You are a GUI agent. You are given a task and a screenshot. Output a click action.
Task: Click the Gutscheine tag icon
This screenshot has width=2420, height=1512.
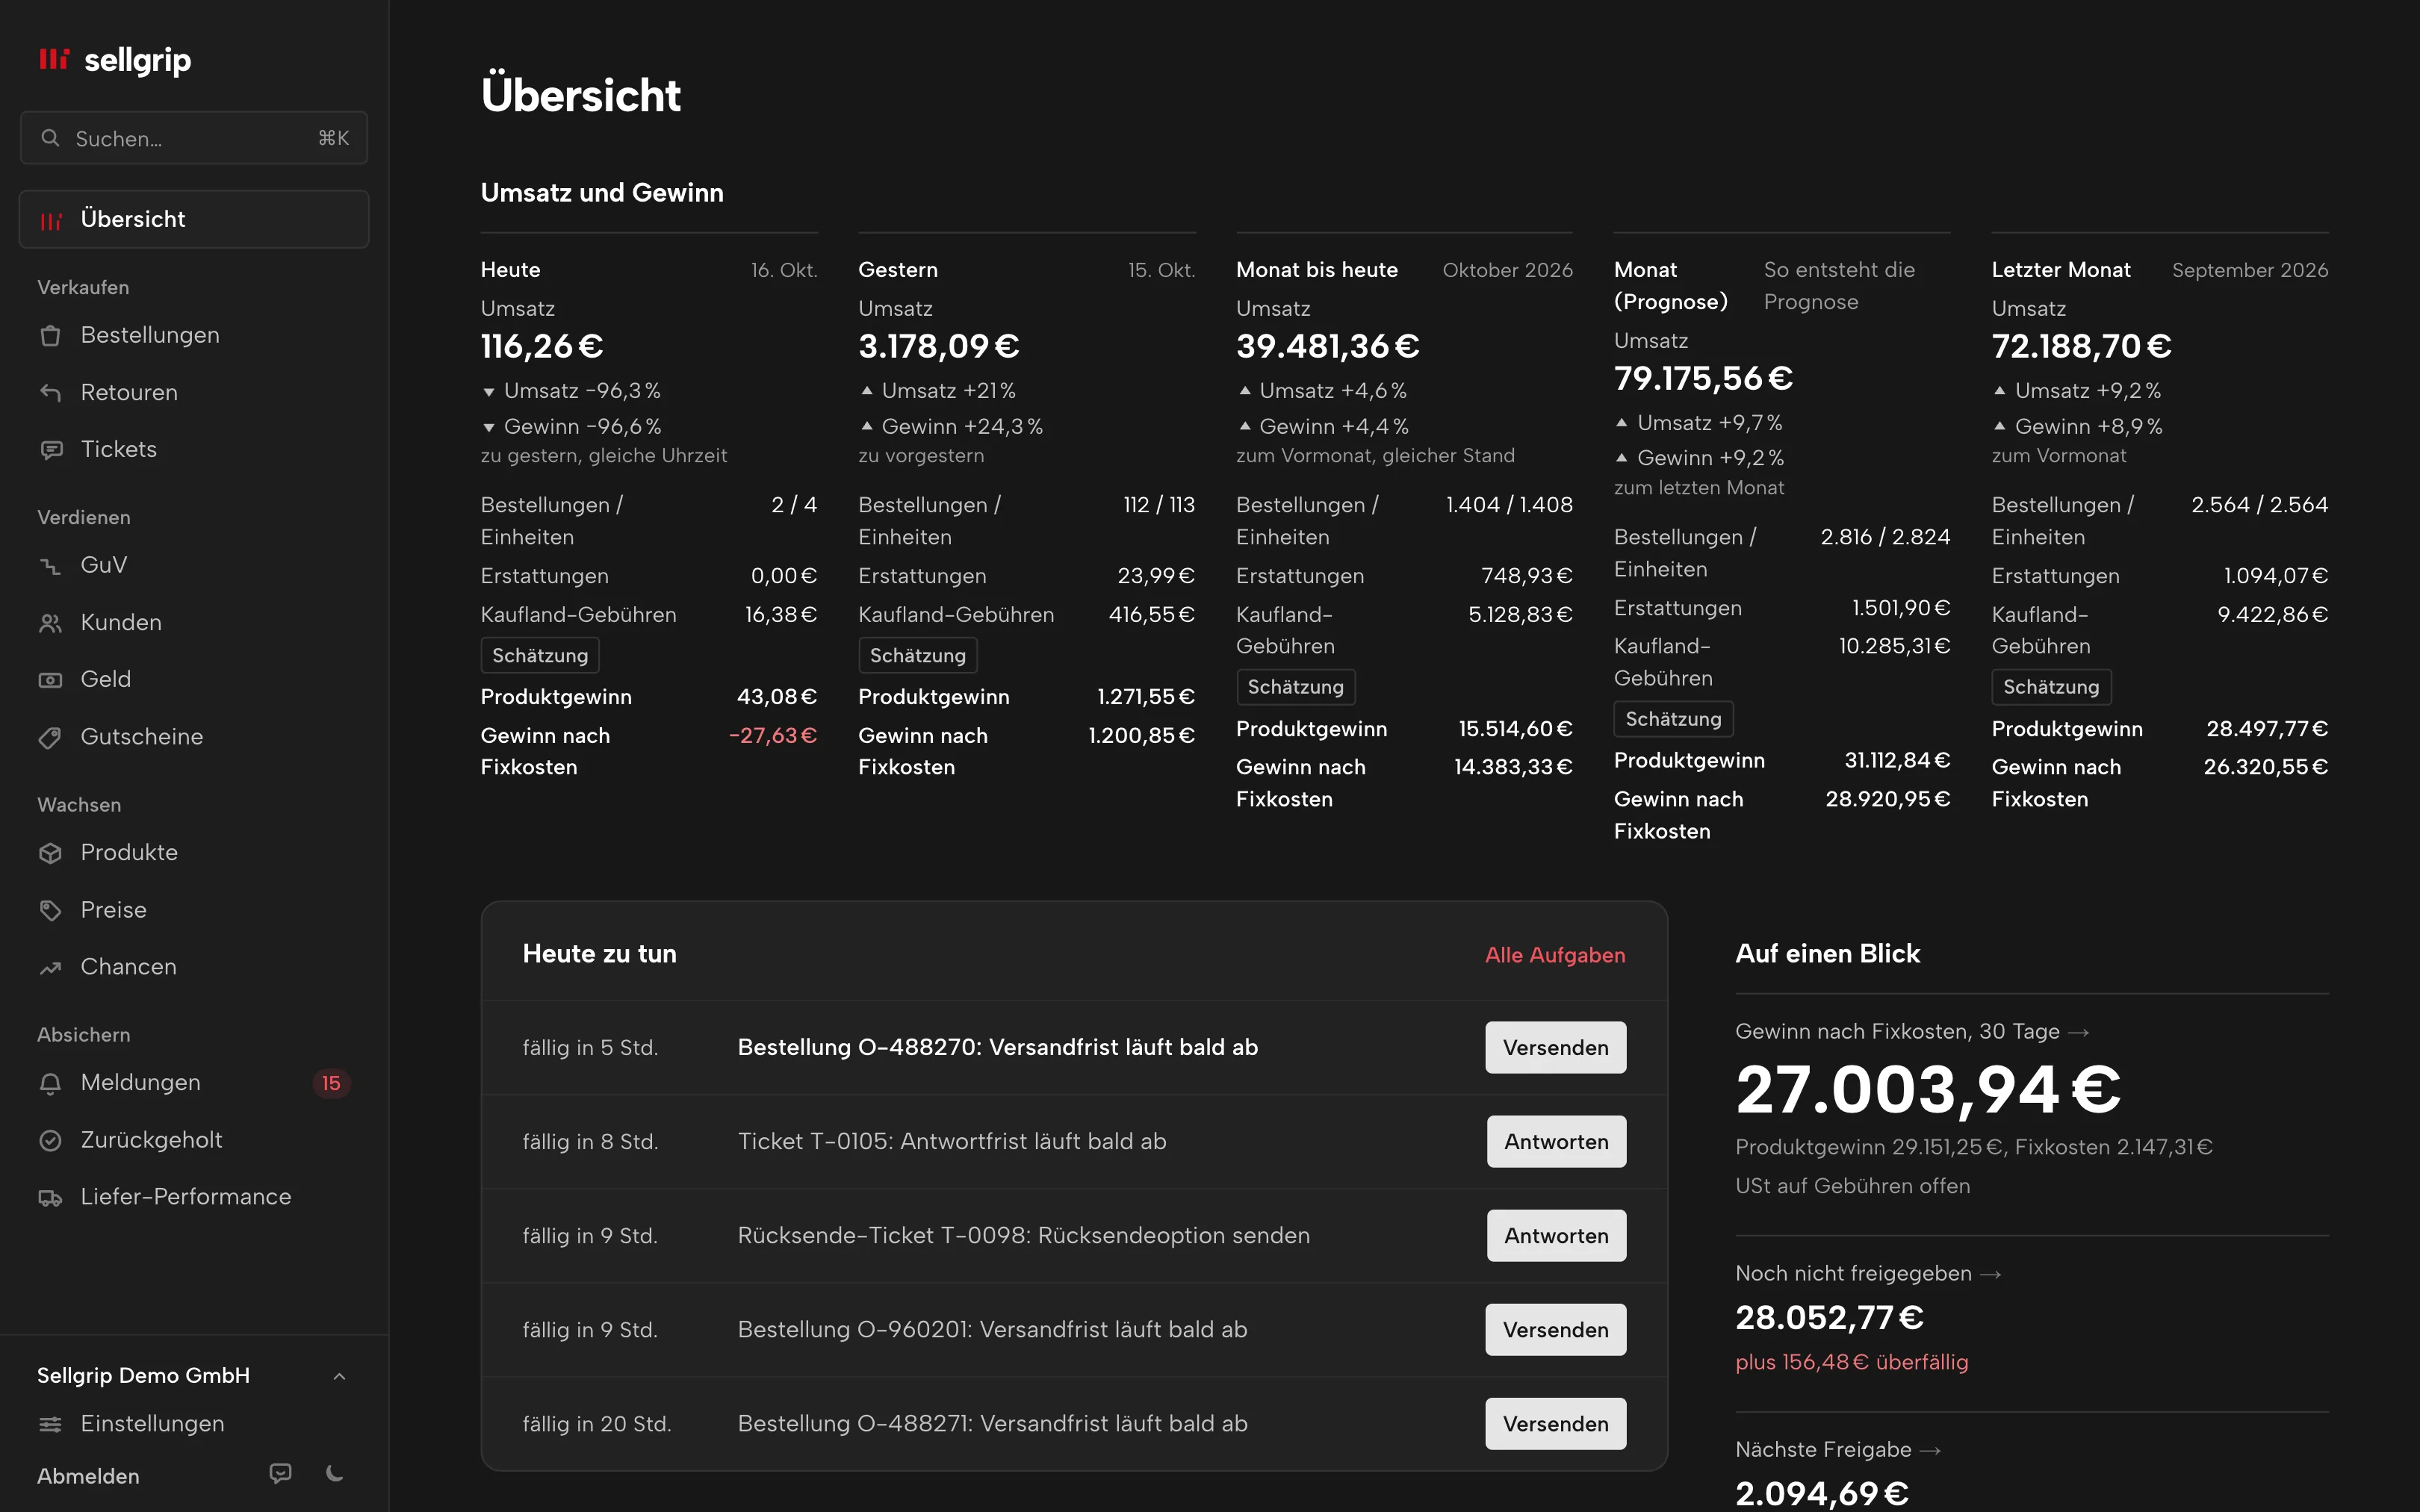[50, 737]
